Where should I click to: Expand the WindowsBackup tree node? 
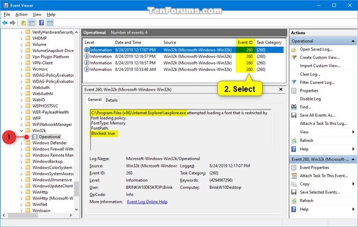coord(21,162)
